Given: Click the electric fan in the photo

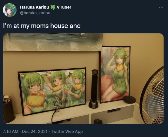Looking at the screenshot, I should coord(152,96).
